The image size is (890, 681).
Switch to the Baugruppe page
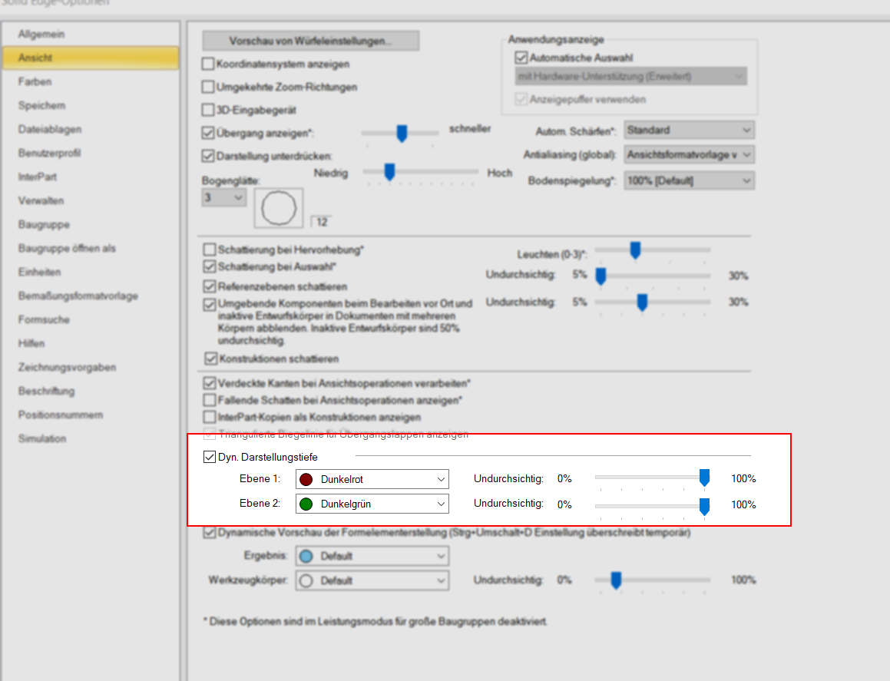(43, 225)
